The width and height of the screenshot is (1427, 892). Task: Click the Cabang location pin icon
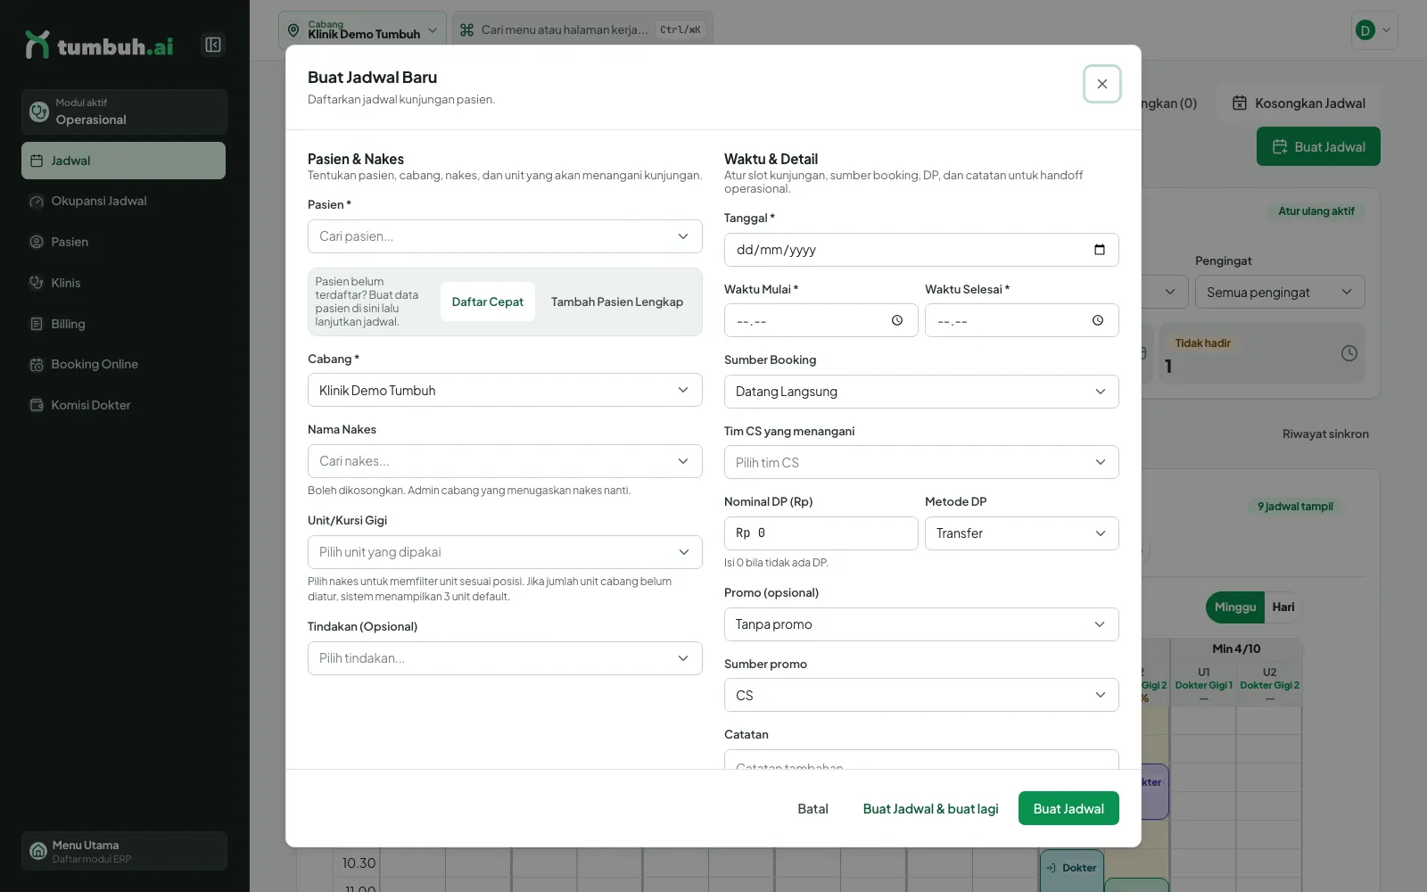click(x=293, y=30)
